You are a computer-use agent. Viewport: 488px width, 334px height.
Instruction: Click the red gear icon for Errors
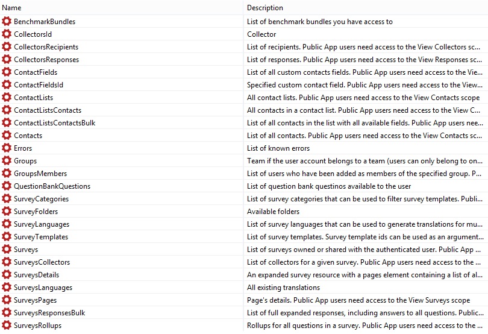pyautogui.click(x=7, y=148)
